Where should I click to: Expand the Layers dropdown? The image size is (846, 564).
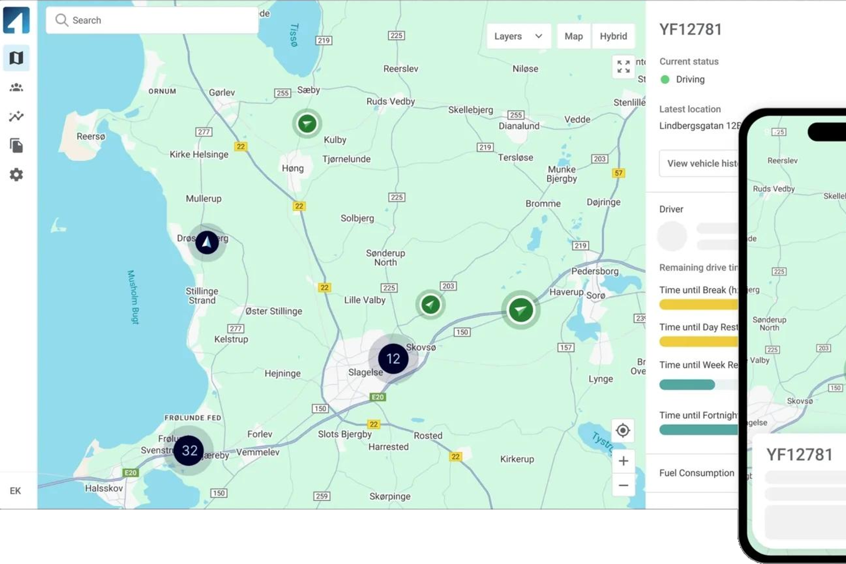click(x=519, y=36)
